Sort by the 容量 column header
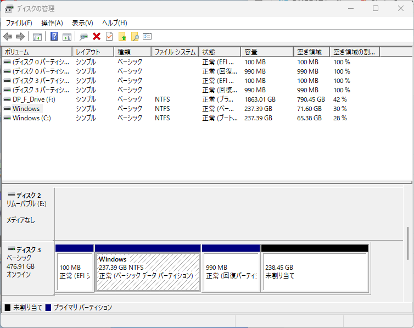 click(267, 52)
